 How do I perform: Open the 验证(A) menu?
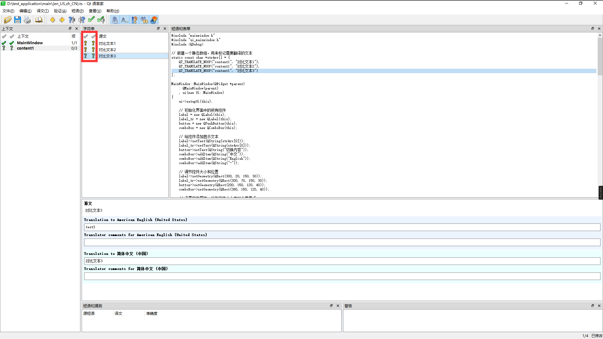click(x=60, y=11)
